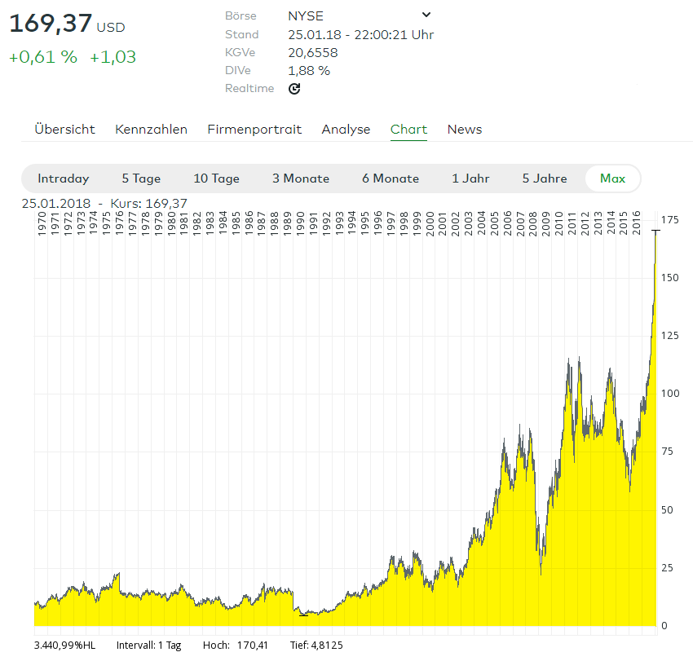This screenshot has height=661, width=693.
Task: Click the 2008 year label on chart
Action: pyautogui.click(x=533, y=224)
